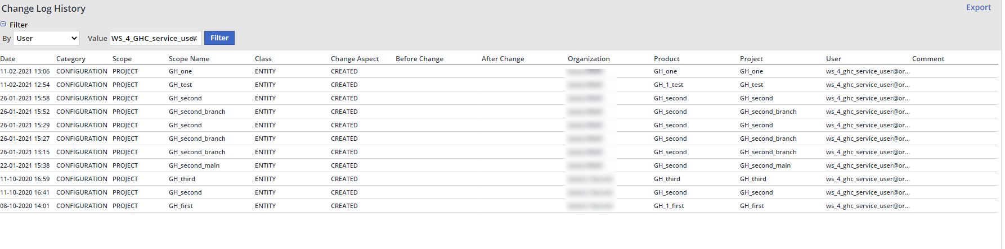The width and height of the screenshot is (1005, 249).
Task: Click the Change Aspect column header
Action: 355,59
